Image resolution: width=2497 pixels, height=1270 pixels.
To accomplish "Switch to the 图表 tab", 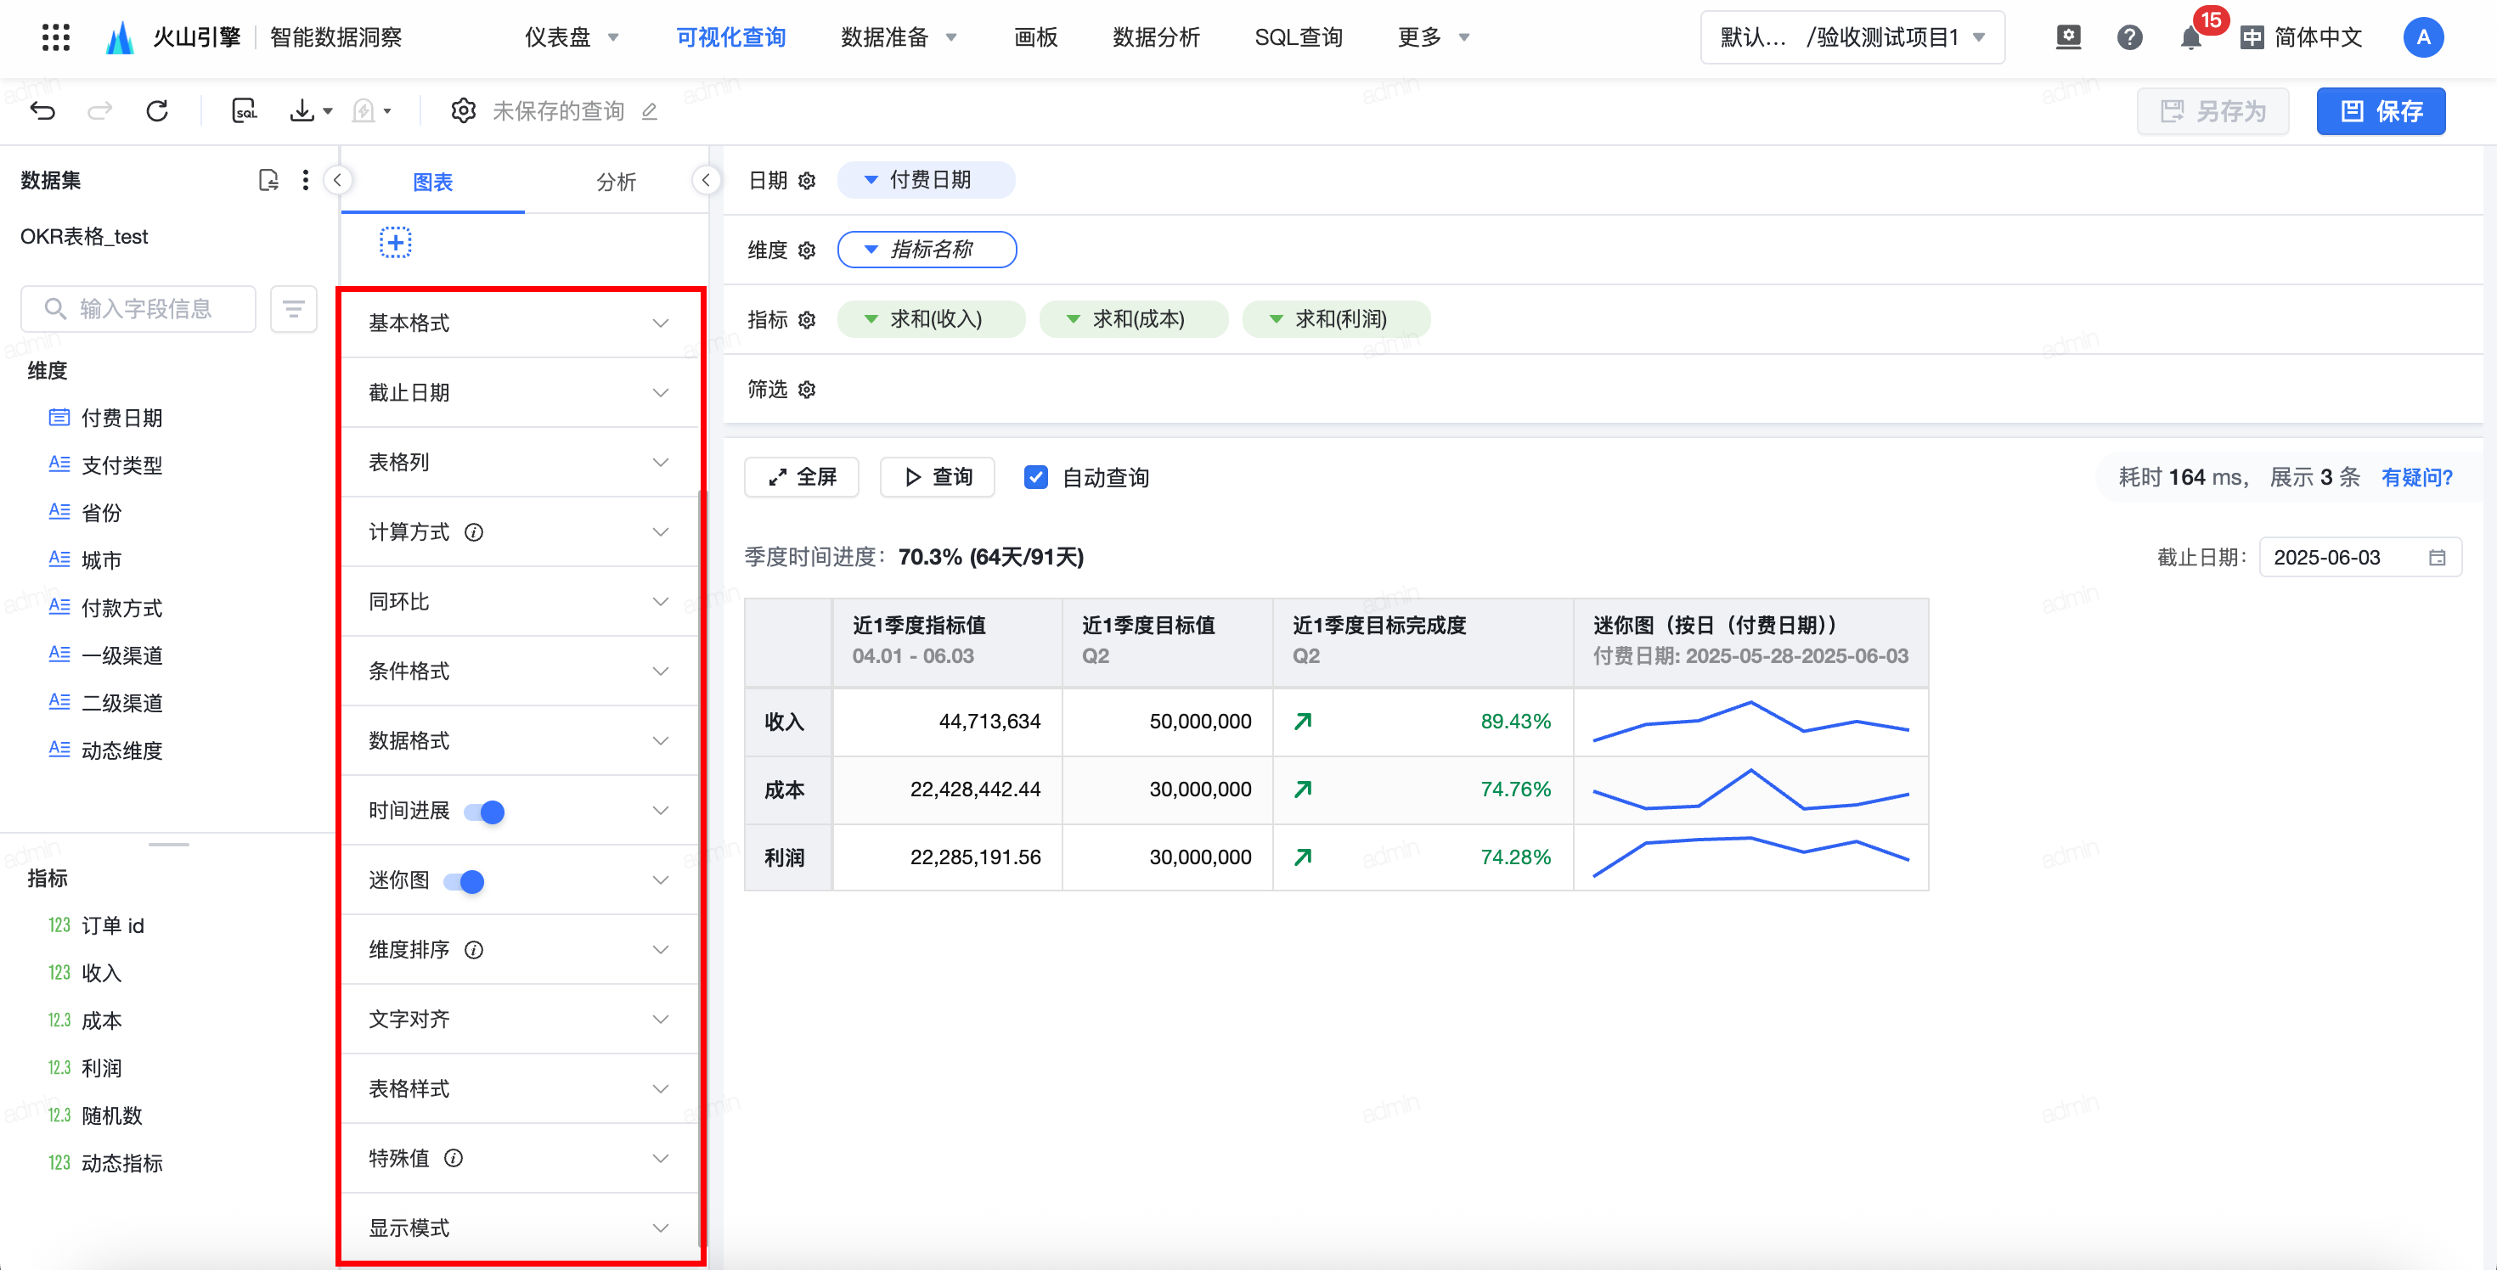I will coord(432,183).
